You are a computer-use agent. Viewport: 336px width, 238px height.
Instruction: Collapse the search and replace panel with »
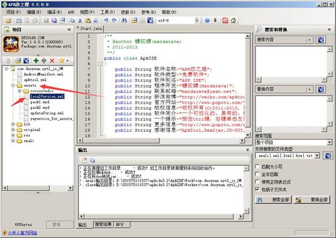coord(329,29)
